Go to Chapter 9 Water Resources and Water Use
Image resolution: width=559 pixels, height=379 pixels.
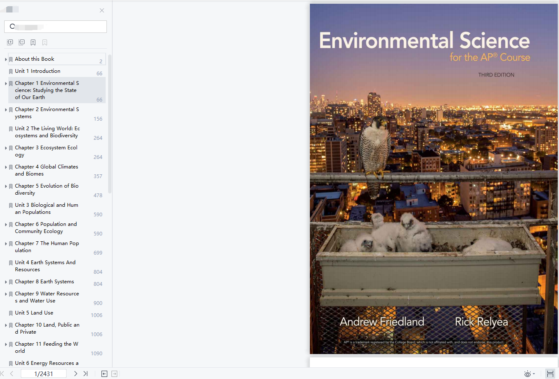point(47,297)
